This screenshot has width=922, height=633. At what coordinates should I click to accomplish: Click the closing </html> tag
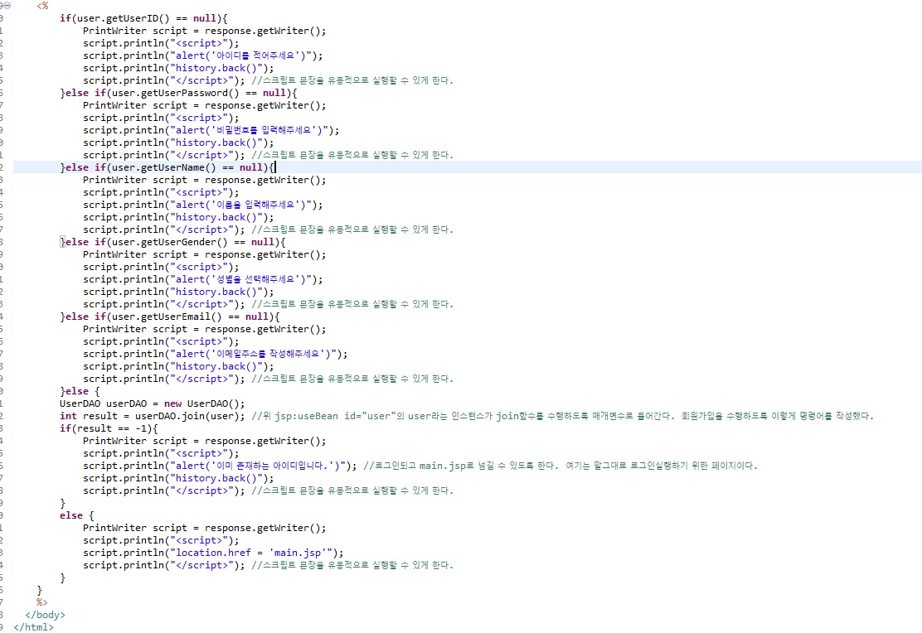click(x=33, y=627)
